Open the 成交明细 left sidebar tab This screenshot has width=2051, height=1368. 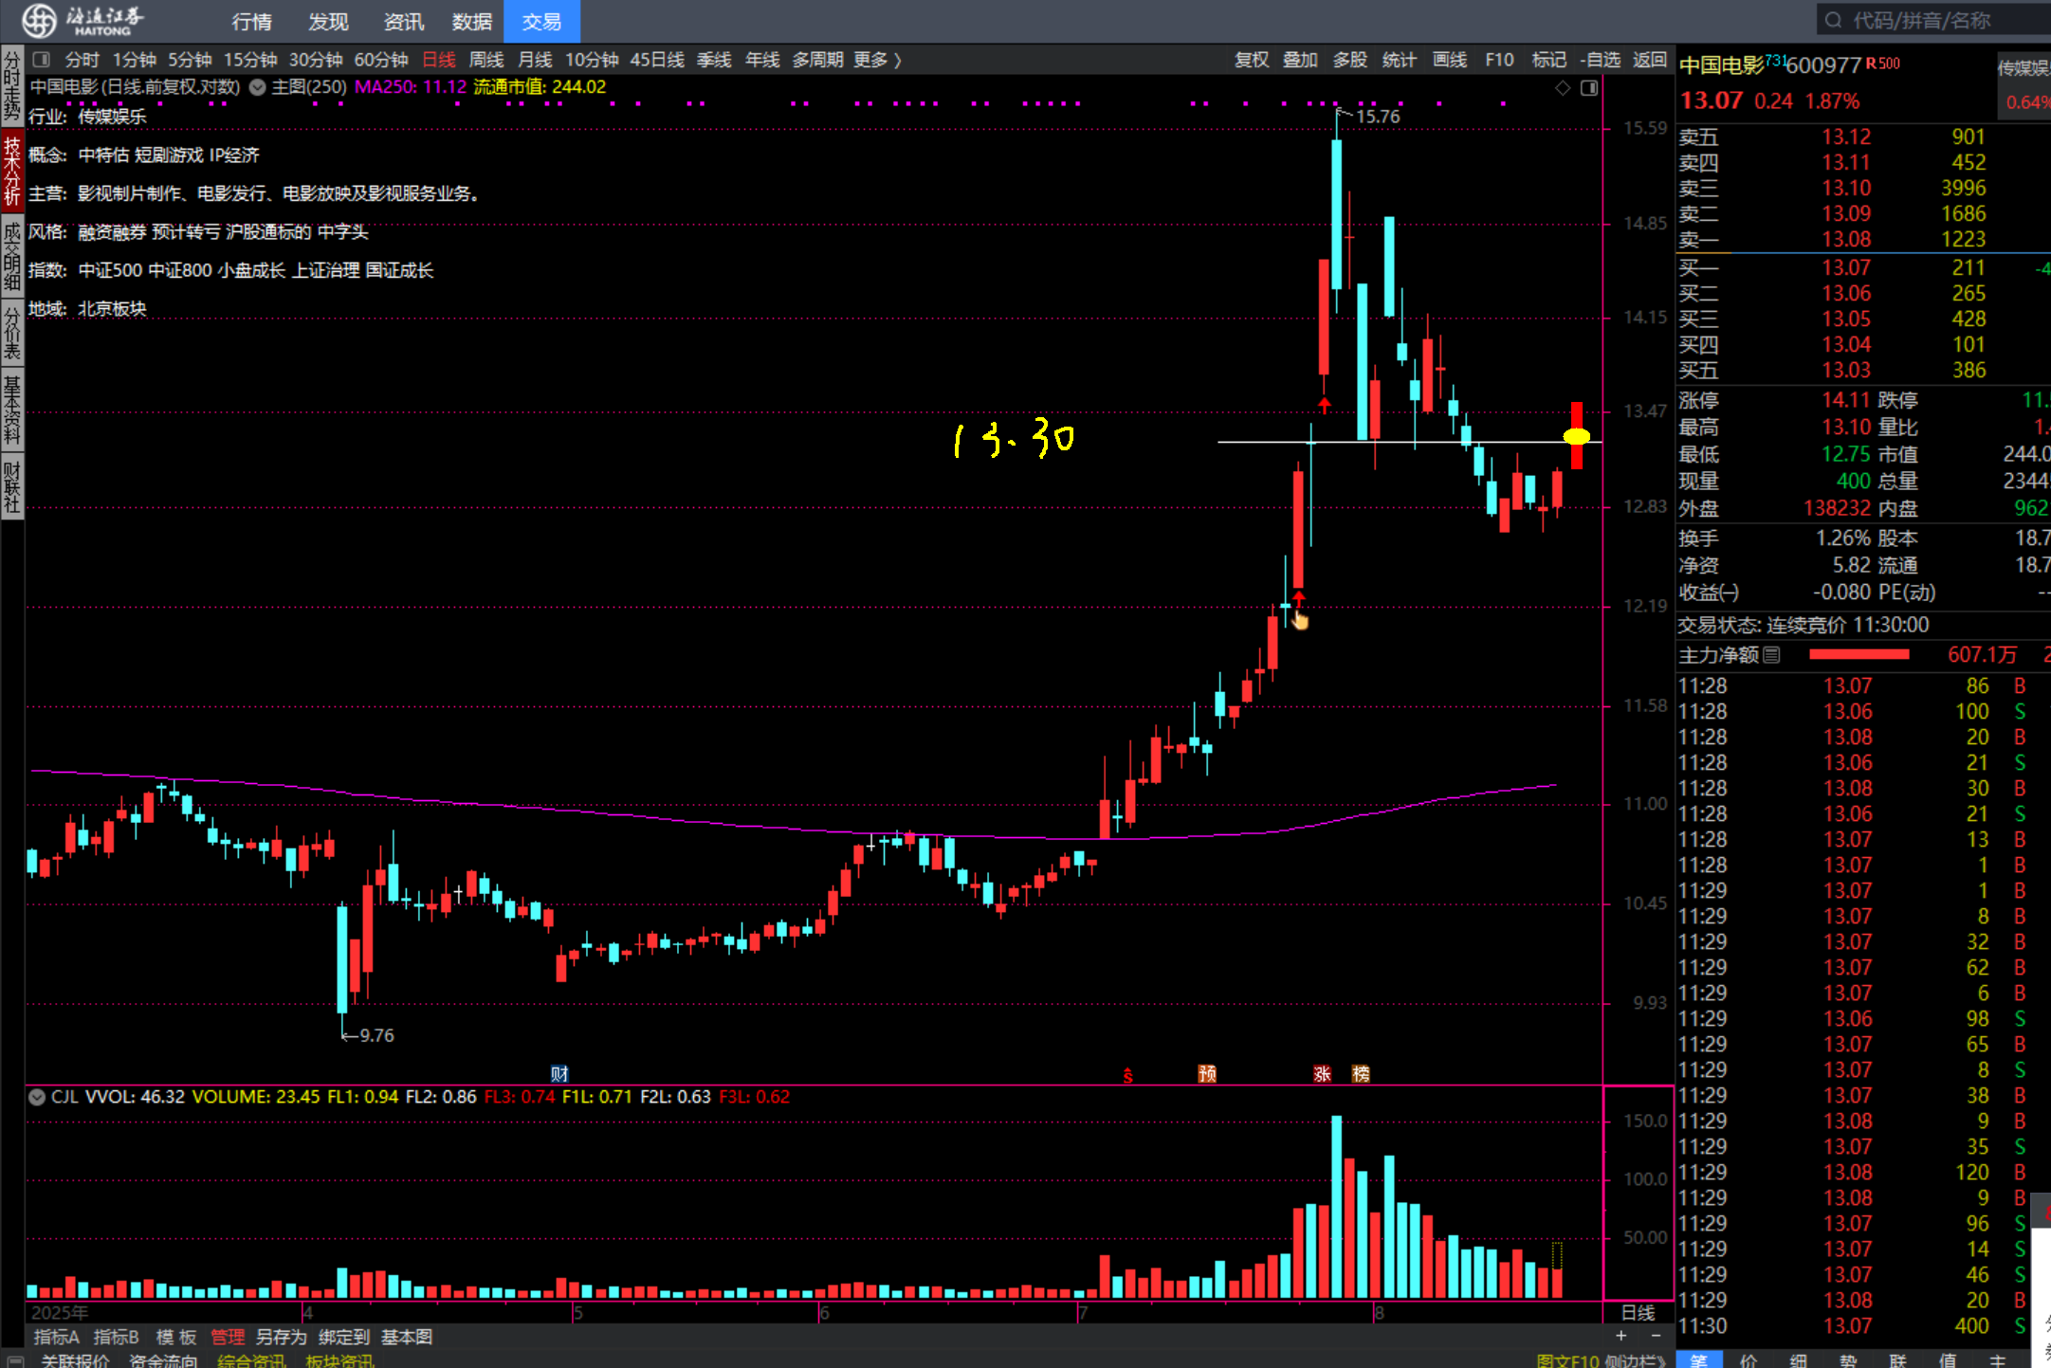pyautogui.click(x=11, y=256)
